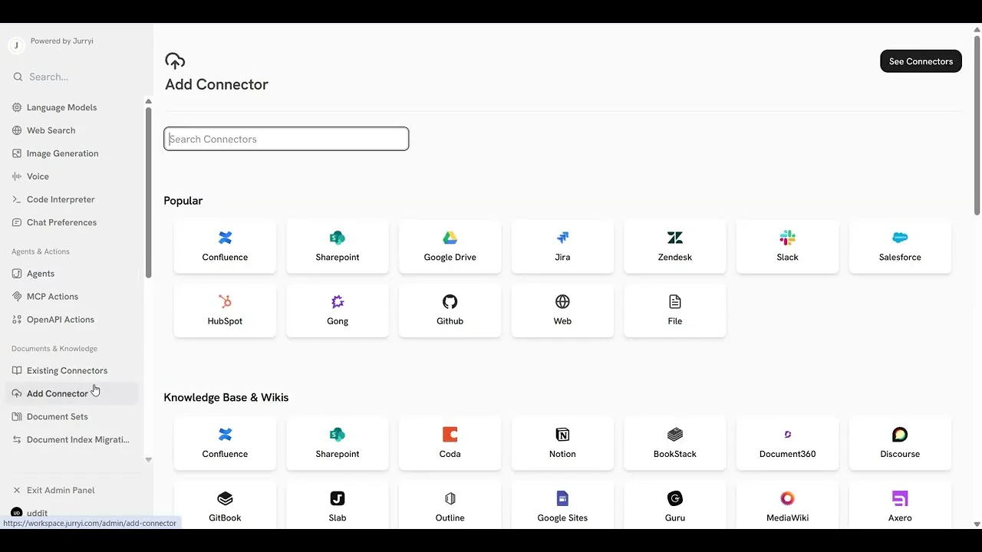Go to Code Interpreter page
The width and height of the screenshot is (982, 552).
pos(71,199)
